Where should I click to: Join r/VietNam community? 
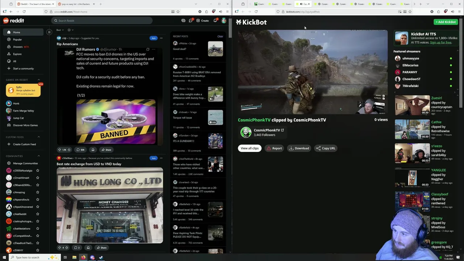[153, 158]
